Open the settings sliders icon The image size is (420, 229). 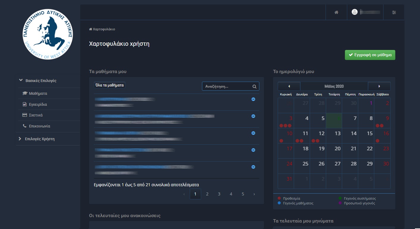pyautogui.click(x=394, y=12)
